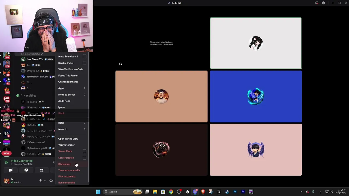Select user MOUMEN TALIB in list
The height and width of the screenshot is (196, 349).
click(38, 76)
